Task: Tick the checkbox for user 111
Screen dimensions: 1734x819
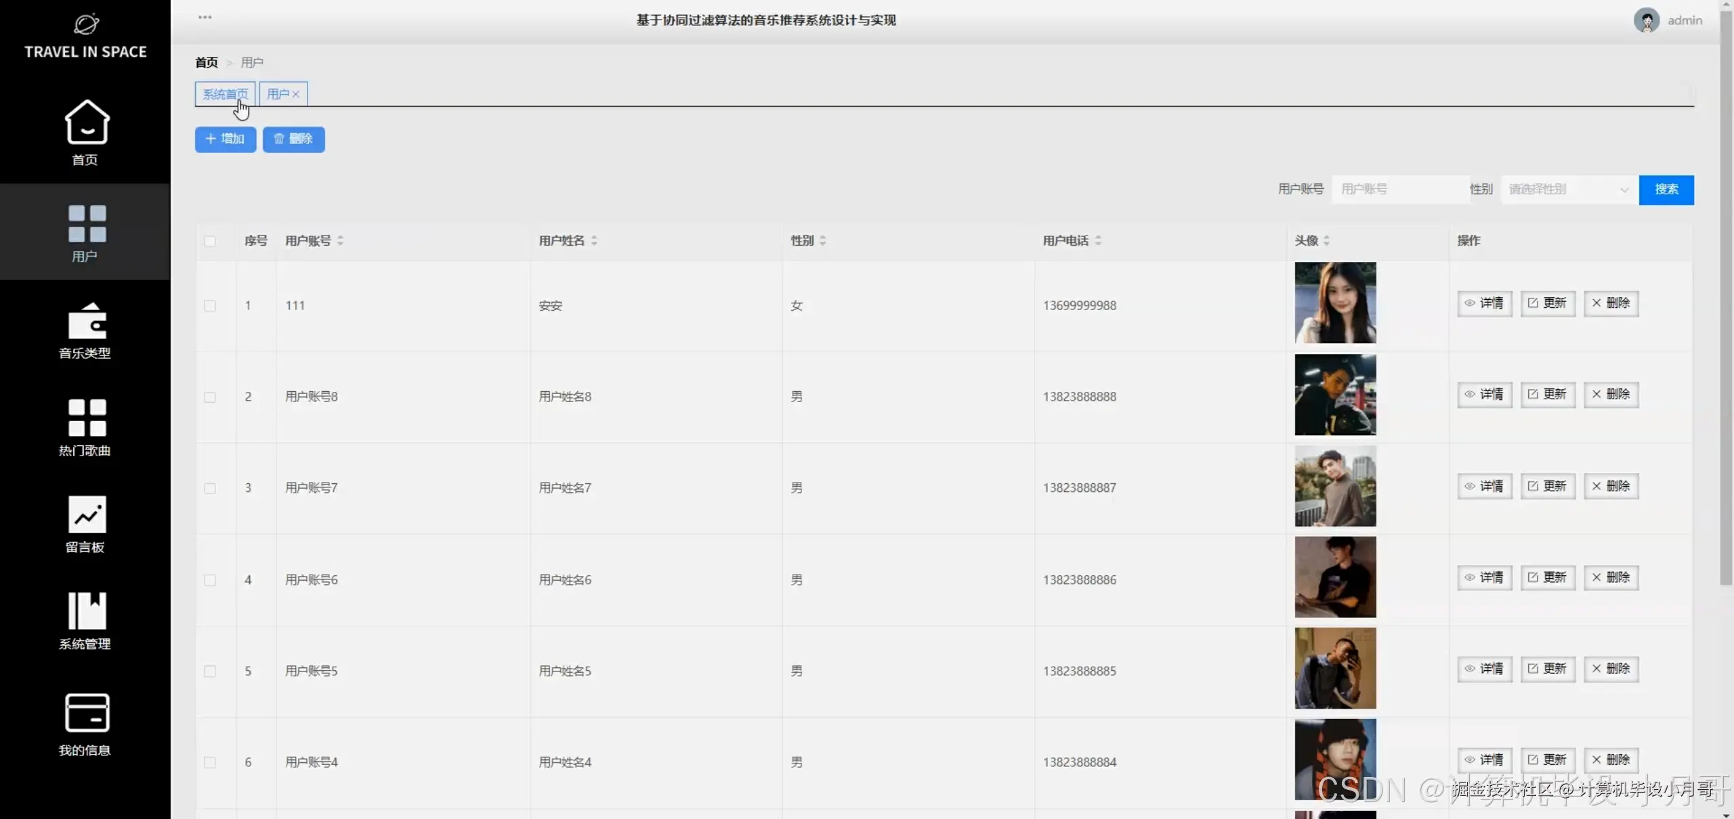Action: (x=210, y=306)
